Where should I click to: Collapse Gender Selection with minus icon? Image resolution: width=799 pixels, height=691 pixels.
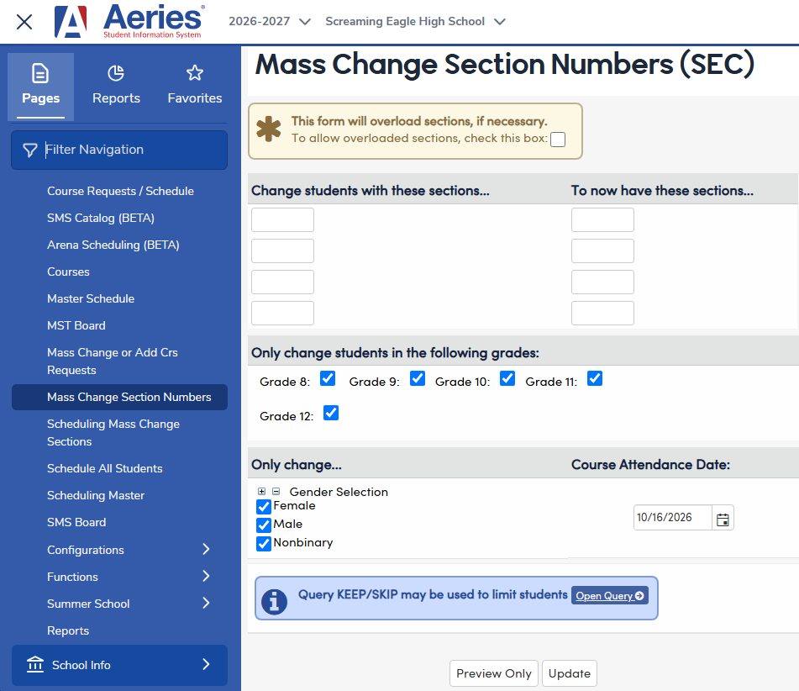276,492
